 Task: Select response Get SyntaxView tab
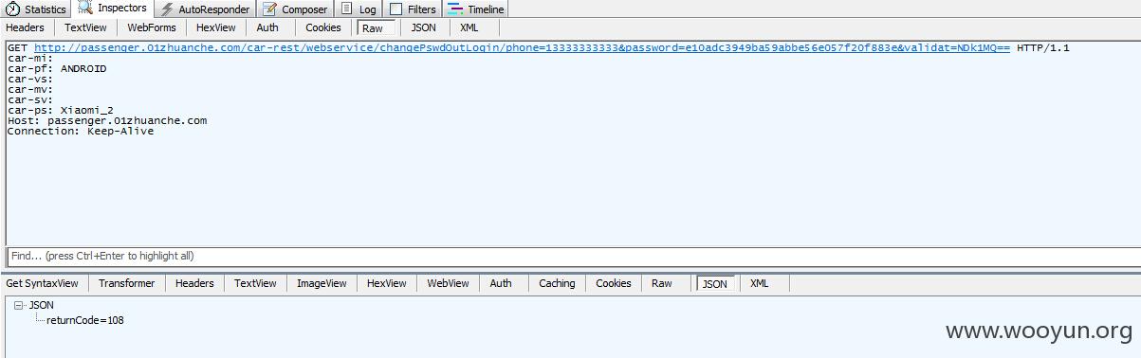(x=42, y=283)
